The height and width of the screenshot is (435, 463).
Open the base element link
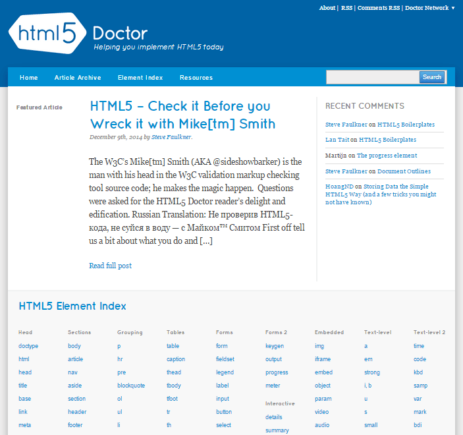[x=25, y=399]
